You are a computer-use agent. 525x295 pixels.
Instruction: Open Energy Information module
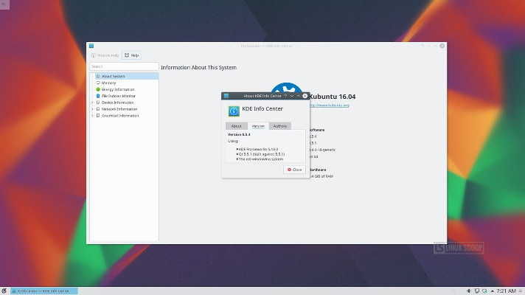tap(117, 89)
